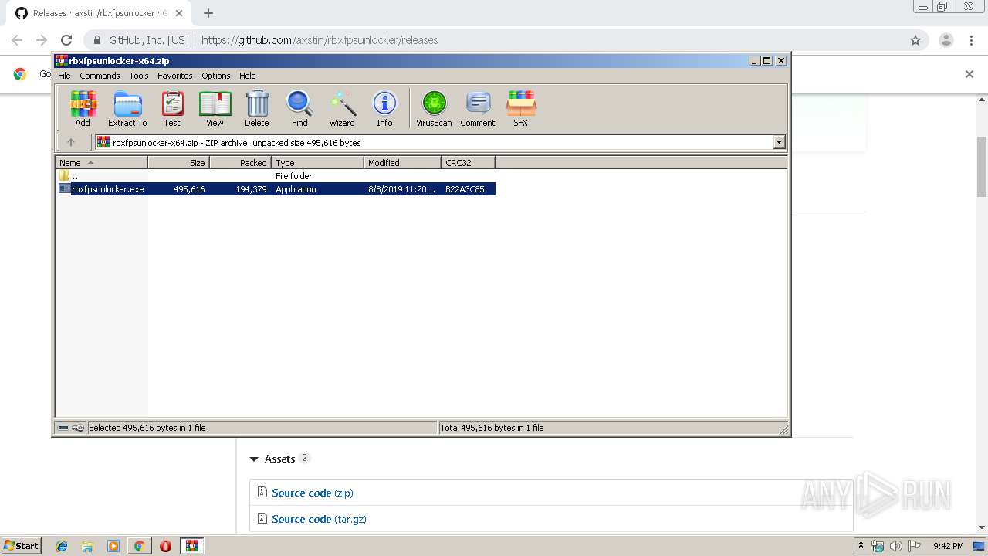Screen dimensions: 988x556
Task: Open the Find magnifier tool
Action: click(x=299, y=108)
